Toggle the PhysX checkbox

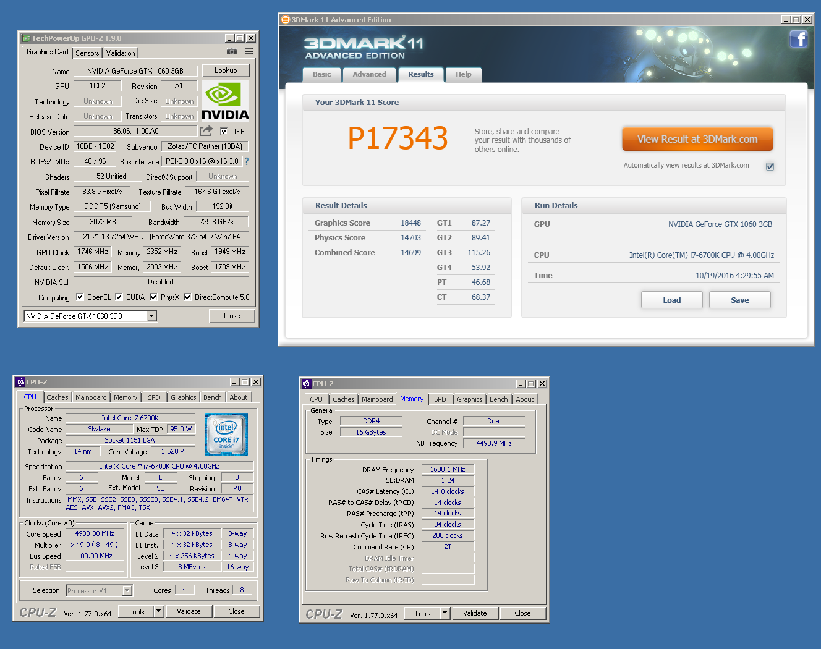pos(153,297)
